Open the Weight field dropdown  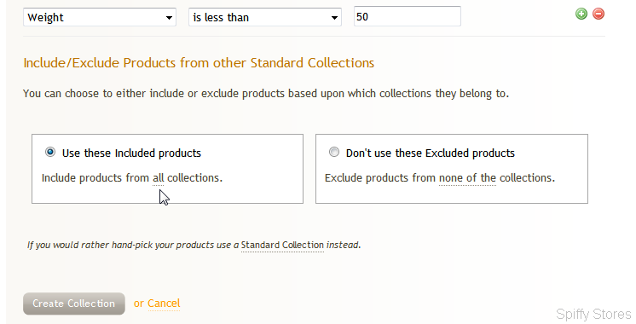[100, 17]
